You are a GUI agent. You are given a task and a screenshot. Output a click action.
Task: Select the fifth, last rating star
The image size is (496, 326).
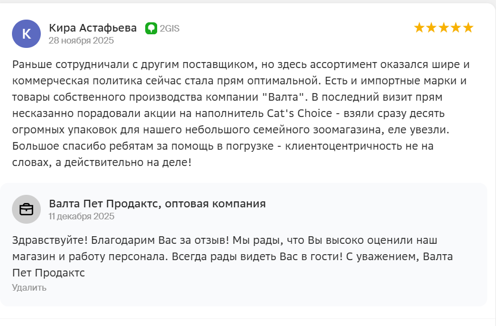tap(468, 28)
